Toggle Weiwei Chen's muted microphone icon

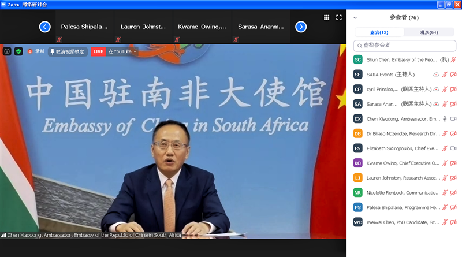tap(445, 222)
